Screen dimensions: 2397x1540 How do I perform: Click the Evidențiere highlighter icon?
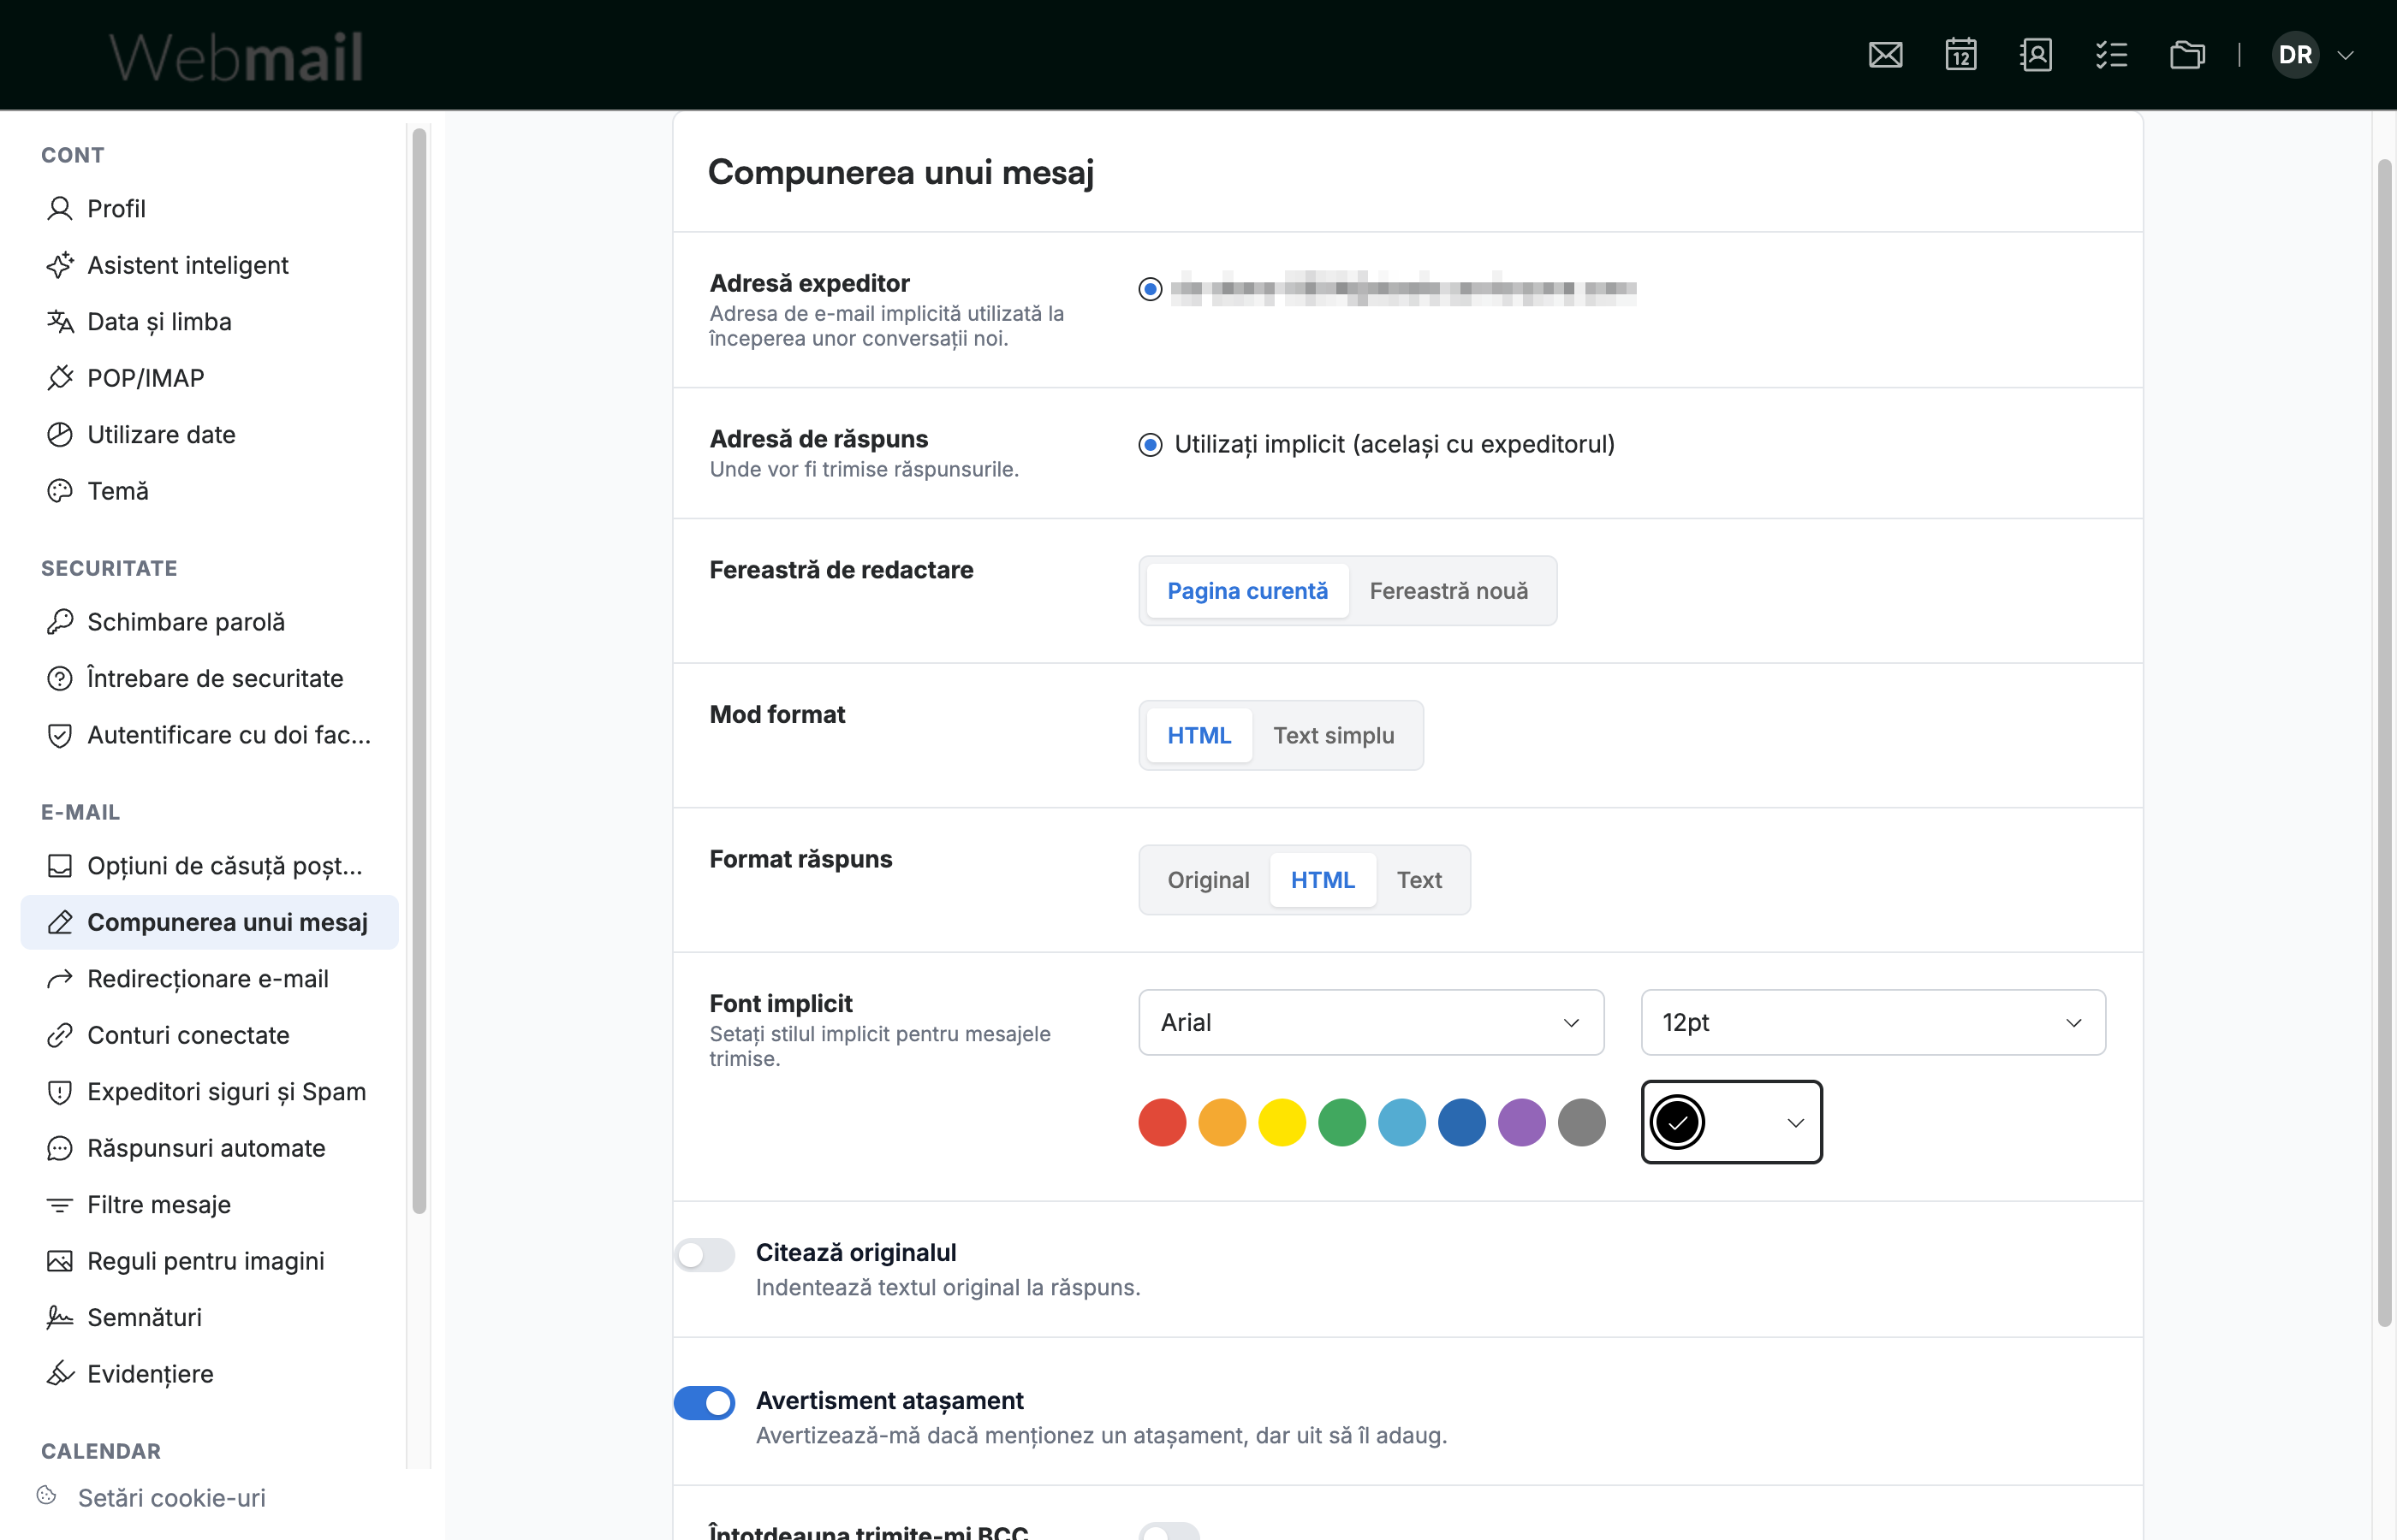pos(60,1374)
